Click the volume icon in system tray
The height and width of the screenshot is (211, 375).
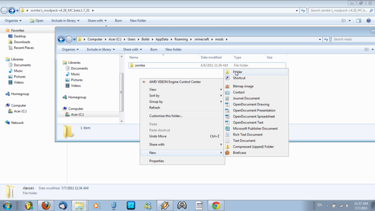(347, 206)
